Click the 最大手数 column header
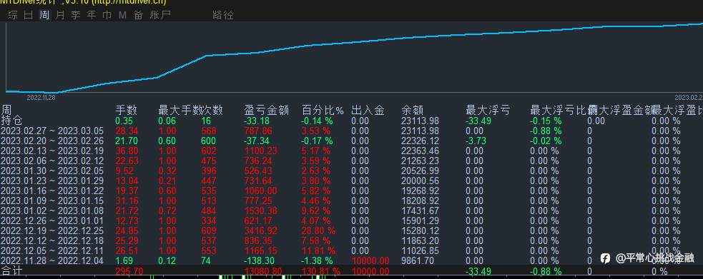The image size is (703, 279). pos(180,110)
